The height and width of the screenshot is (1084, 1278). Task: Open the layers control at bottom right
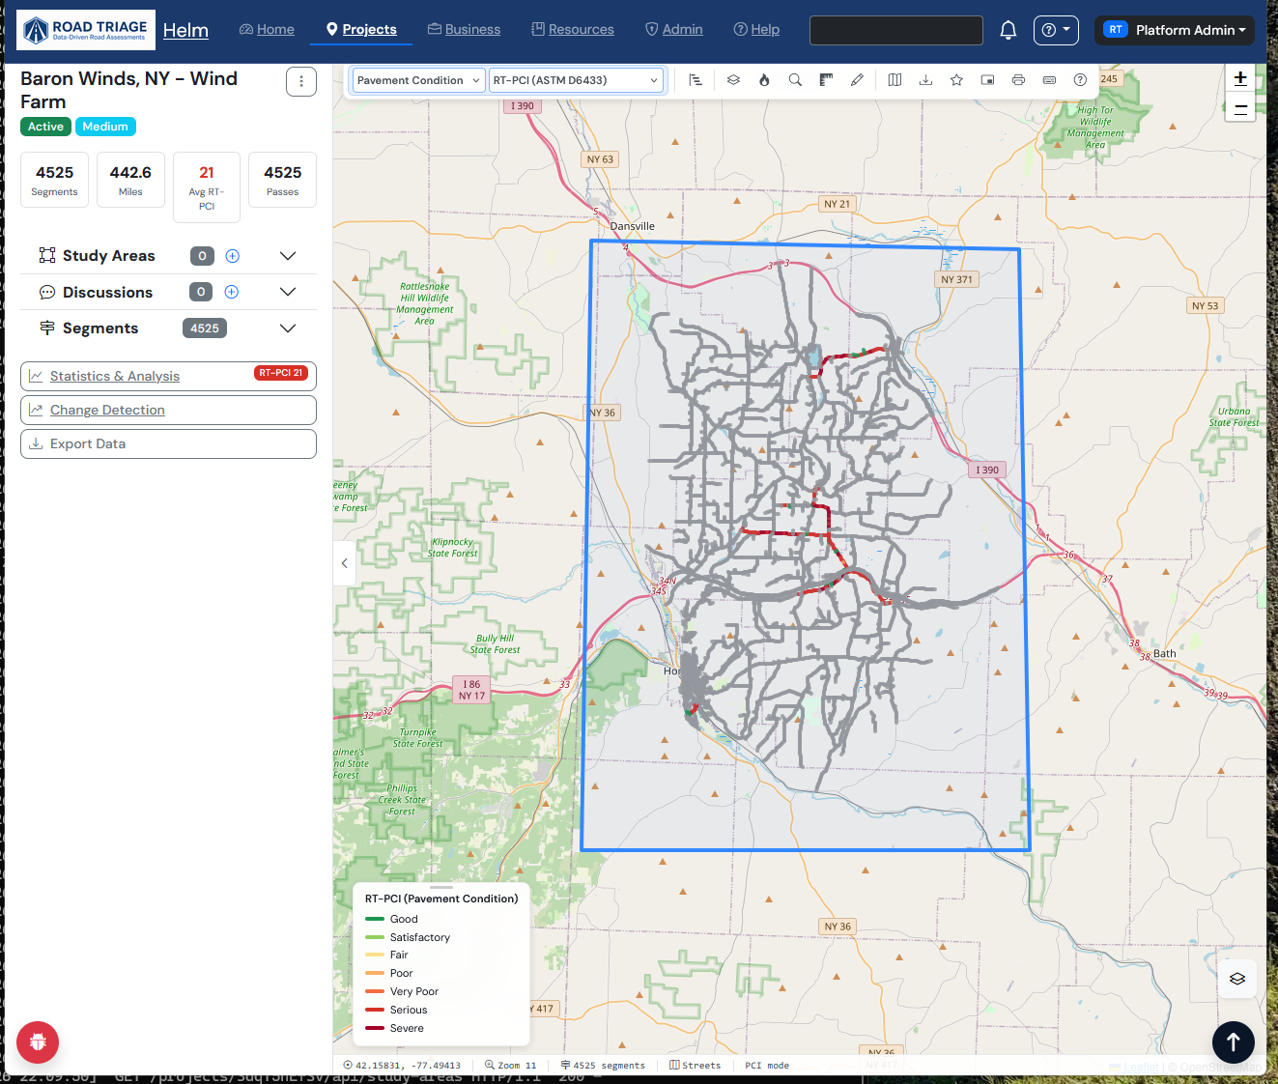pos(1236,978)
